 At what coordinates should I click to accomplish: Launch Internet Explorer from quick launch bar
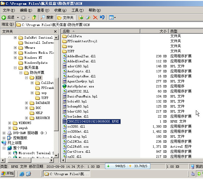(22, 174)
